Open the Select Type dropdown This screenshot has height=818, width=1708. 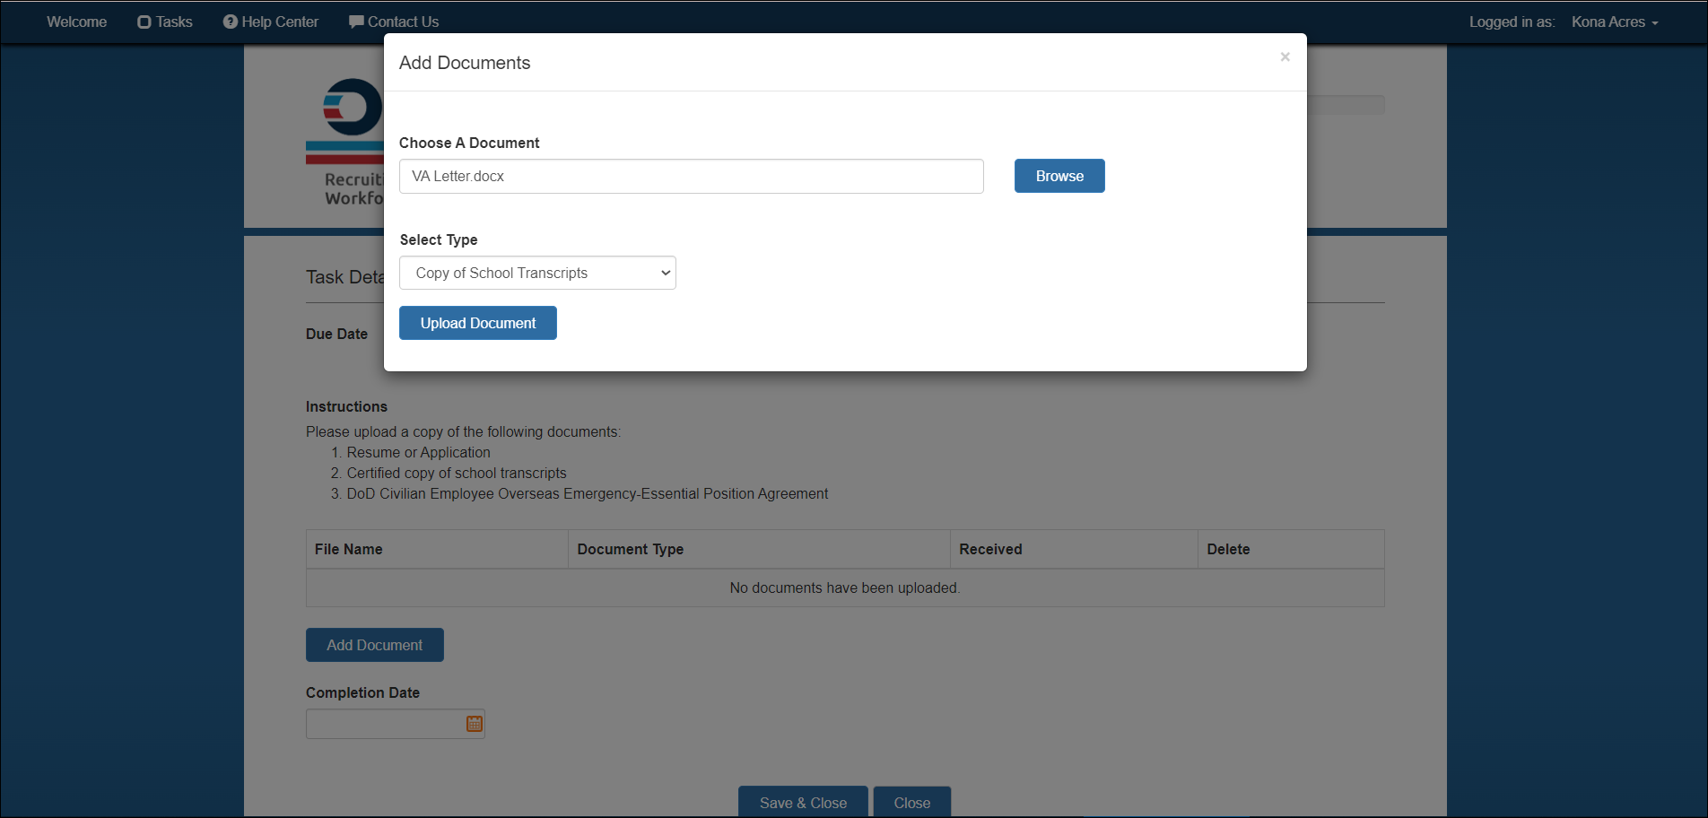pyautogui.click(x=537, y=273)
